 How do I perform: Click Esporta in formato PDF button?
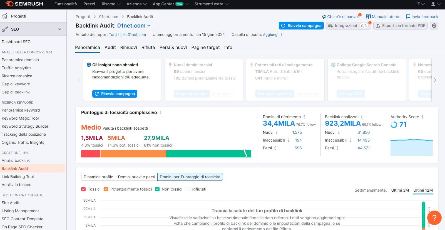tap(401, 26)
